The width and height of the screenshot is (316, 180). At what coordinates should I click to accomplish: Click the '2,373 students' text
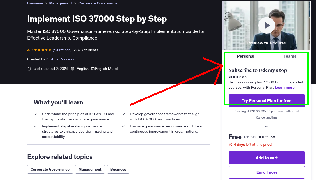[x=86, y=50]
